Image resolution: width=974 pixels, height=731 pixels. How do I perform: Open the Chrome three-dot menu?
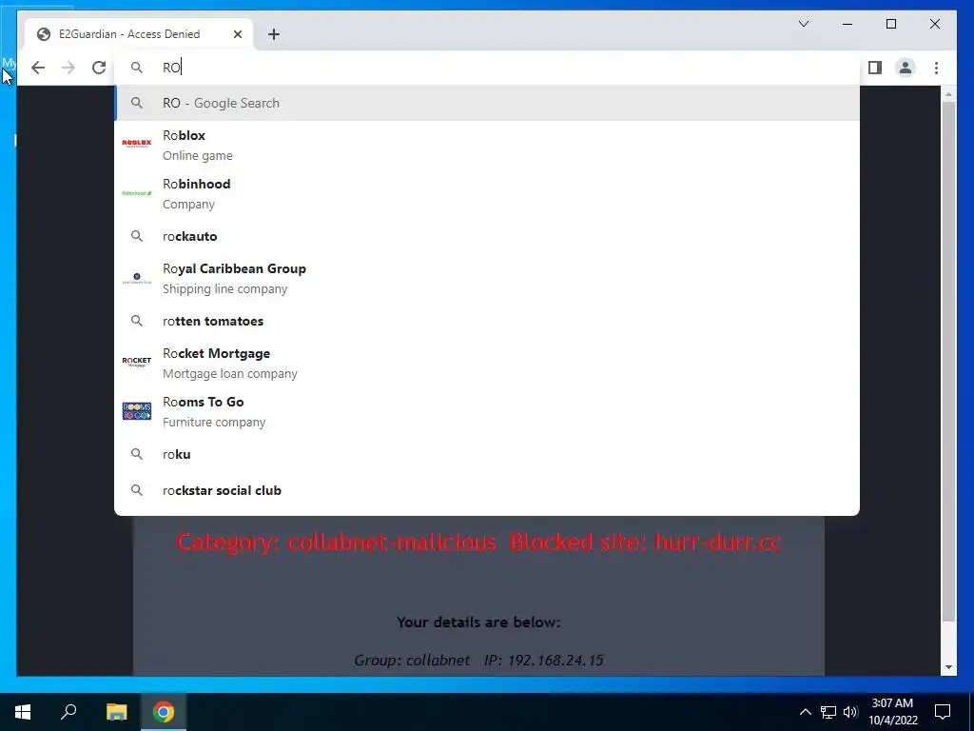click(x=936, y=68)
